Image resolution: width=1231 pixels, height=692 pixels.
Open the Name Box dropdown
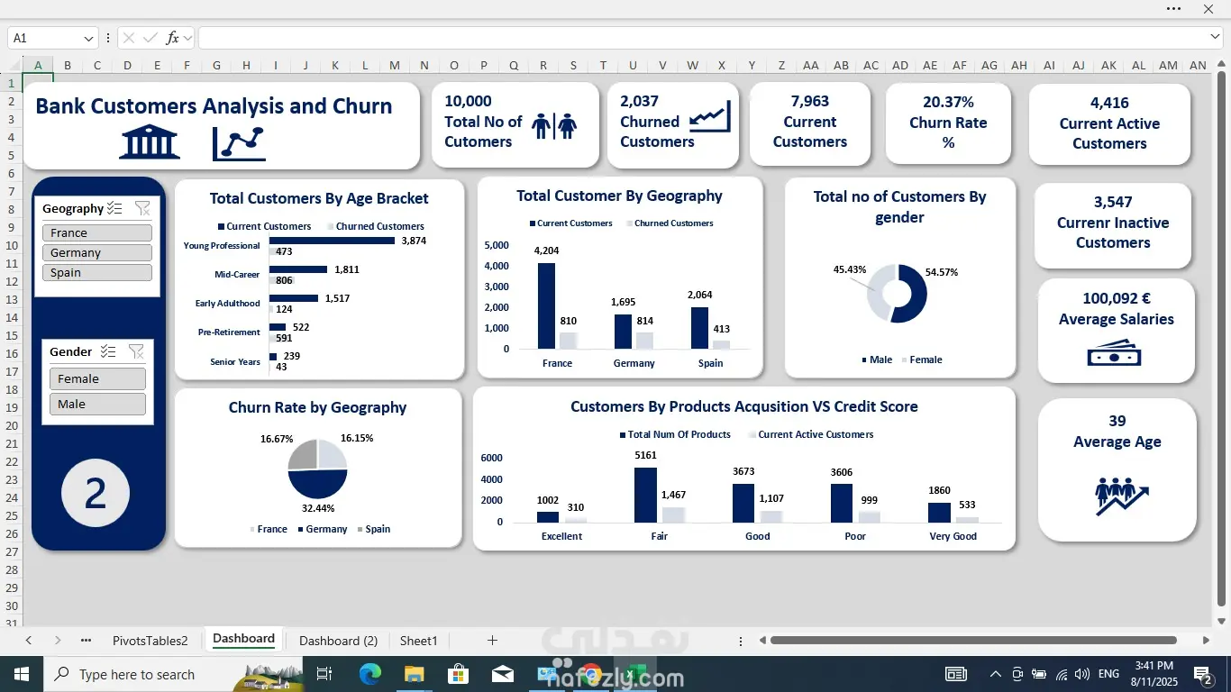pyautogui.click(x=89, y=38)
